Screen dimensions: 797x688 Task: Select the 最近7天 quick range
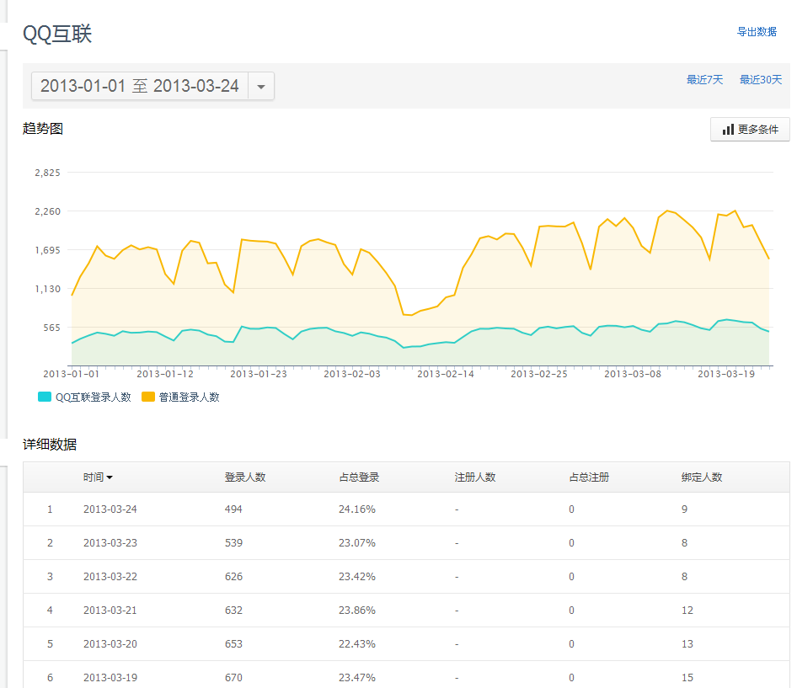704,80
